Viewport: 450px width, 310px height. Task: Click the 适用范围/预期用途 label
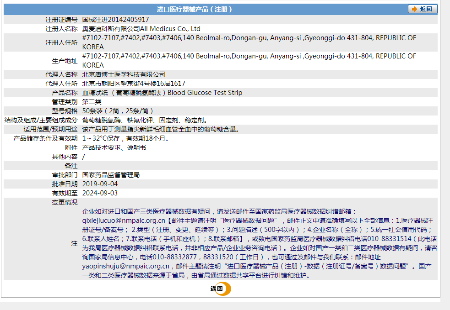[50, 129]
